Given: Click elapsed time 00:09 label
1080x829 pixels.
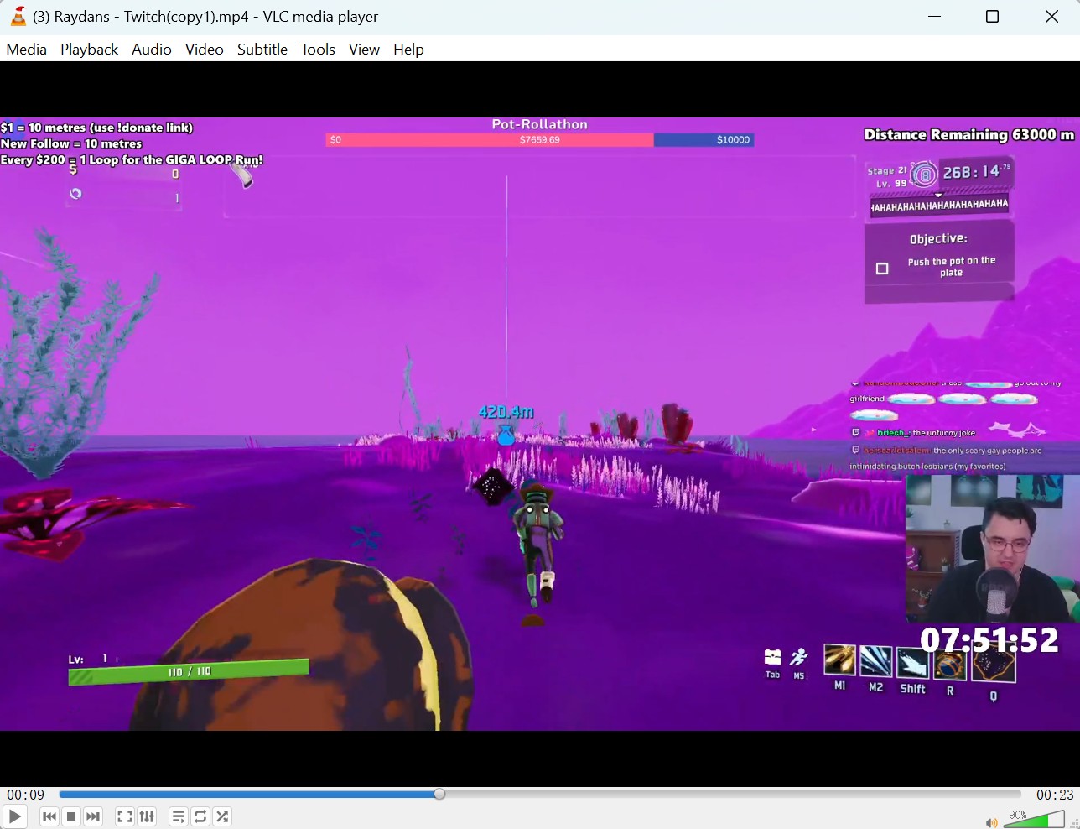Looking at the screenshot, I should tap(26, 795).
